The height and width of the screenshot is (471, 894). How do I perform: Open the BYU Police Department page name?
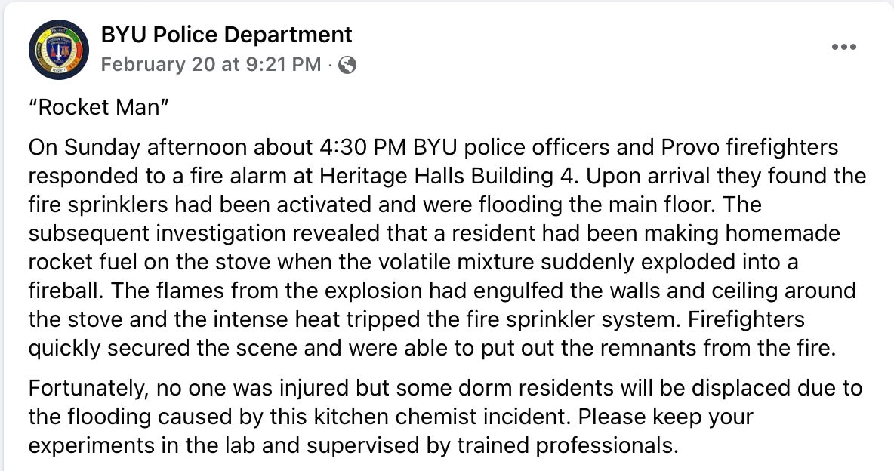click(227, 35)
